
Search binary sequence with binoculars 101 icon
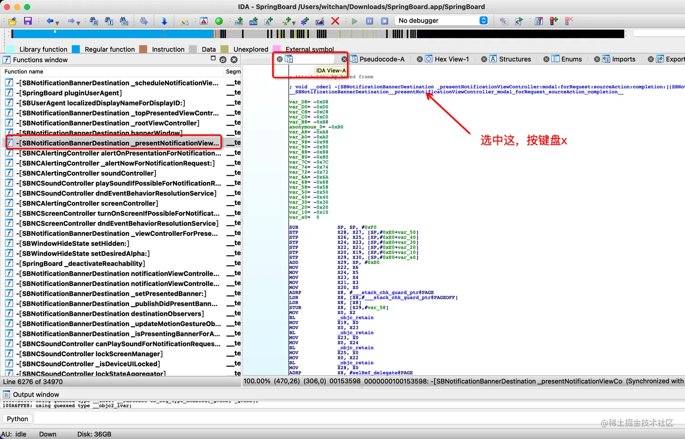(x=124, y=21)
